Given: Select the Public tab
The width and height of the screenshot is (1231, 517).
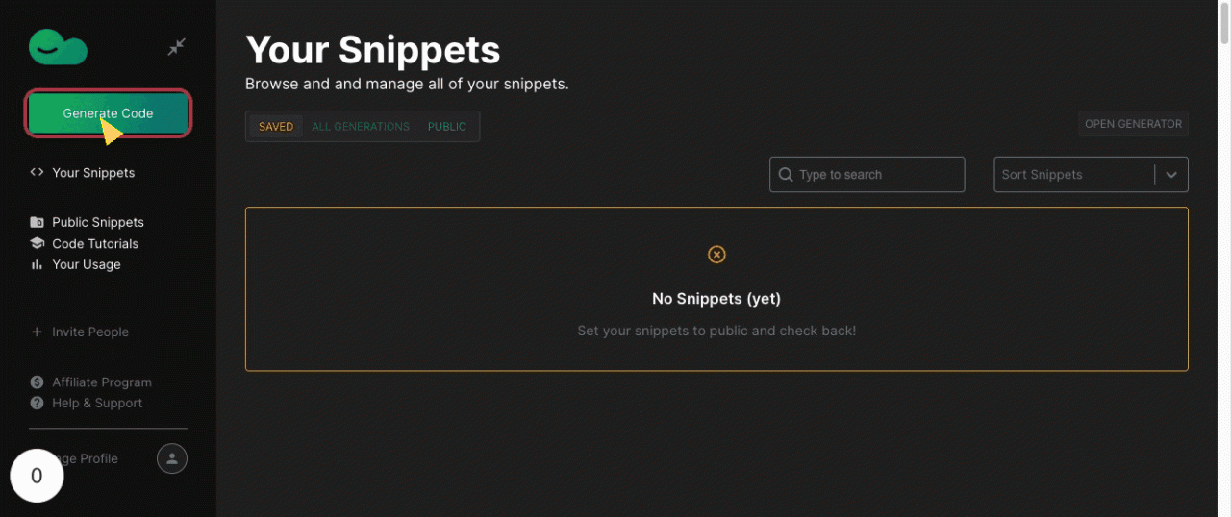Looking at the screenshot, I should pyautogui.click(x=447, y=127).
